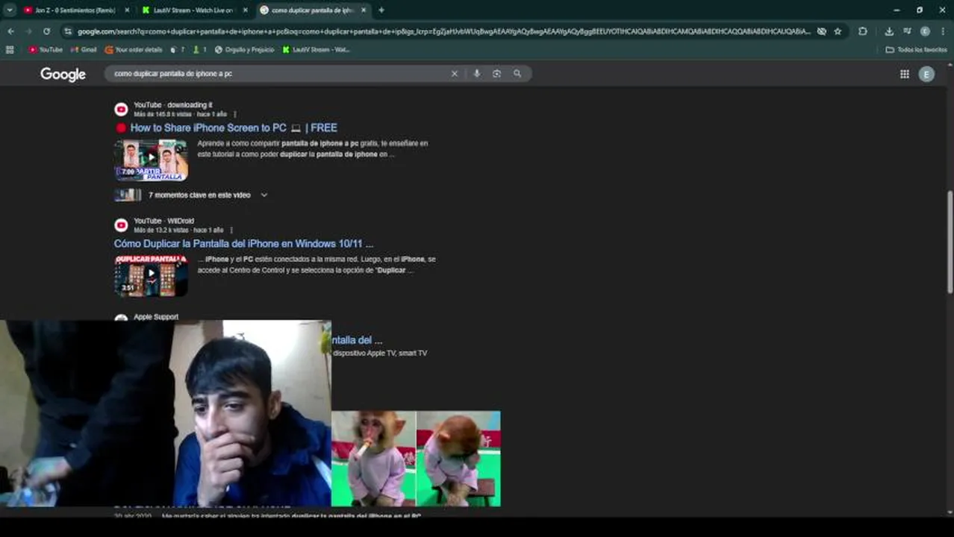Open a new browser tab

tap(381, 10)
